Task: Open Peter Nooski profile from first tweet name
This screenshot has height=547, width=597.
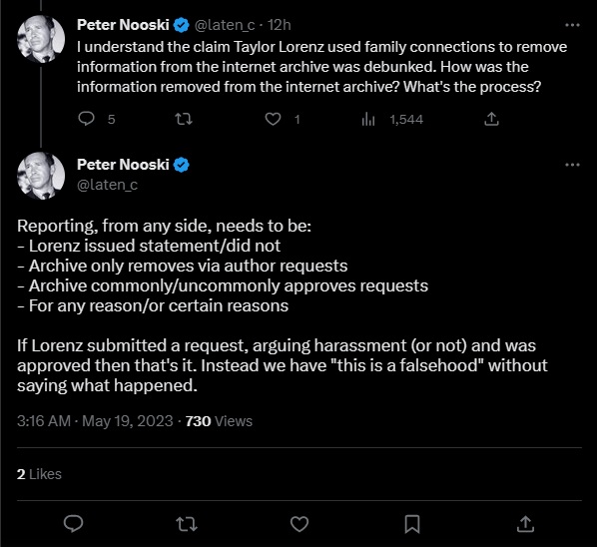Action: (123, 25)
